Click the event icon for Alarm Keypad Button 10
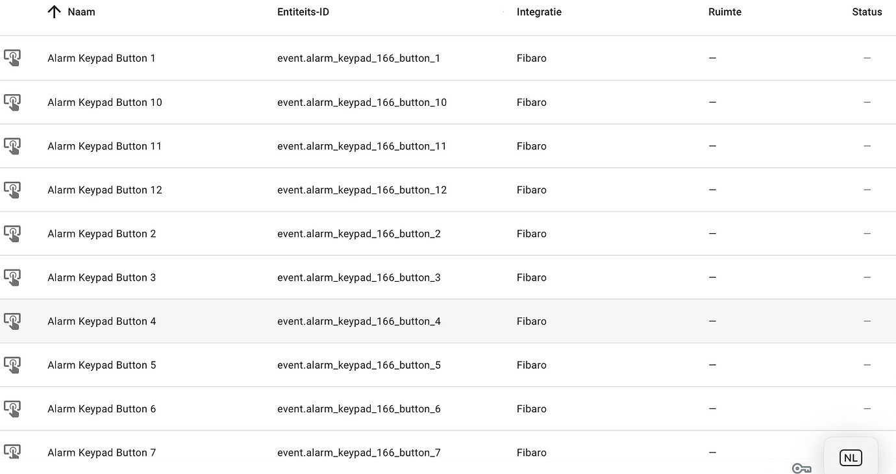Screen dimensions: 896x474 12,102
